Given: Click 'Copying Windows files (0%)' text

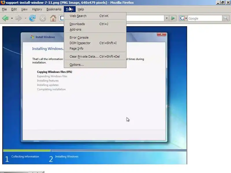Looking at the screenshot, I should pos(55,72).
